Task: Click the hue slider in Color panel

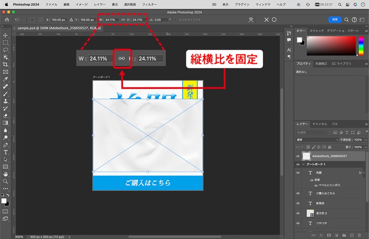Action: coord(361,46)
